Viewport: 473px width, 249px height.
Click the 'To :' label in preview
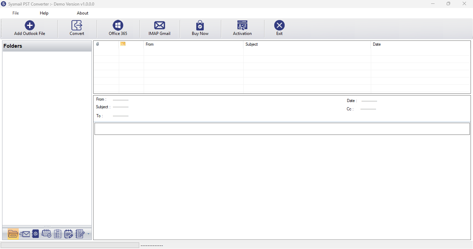click(x=99, y=116)
